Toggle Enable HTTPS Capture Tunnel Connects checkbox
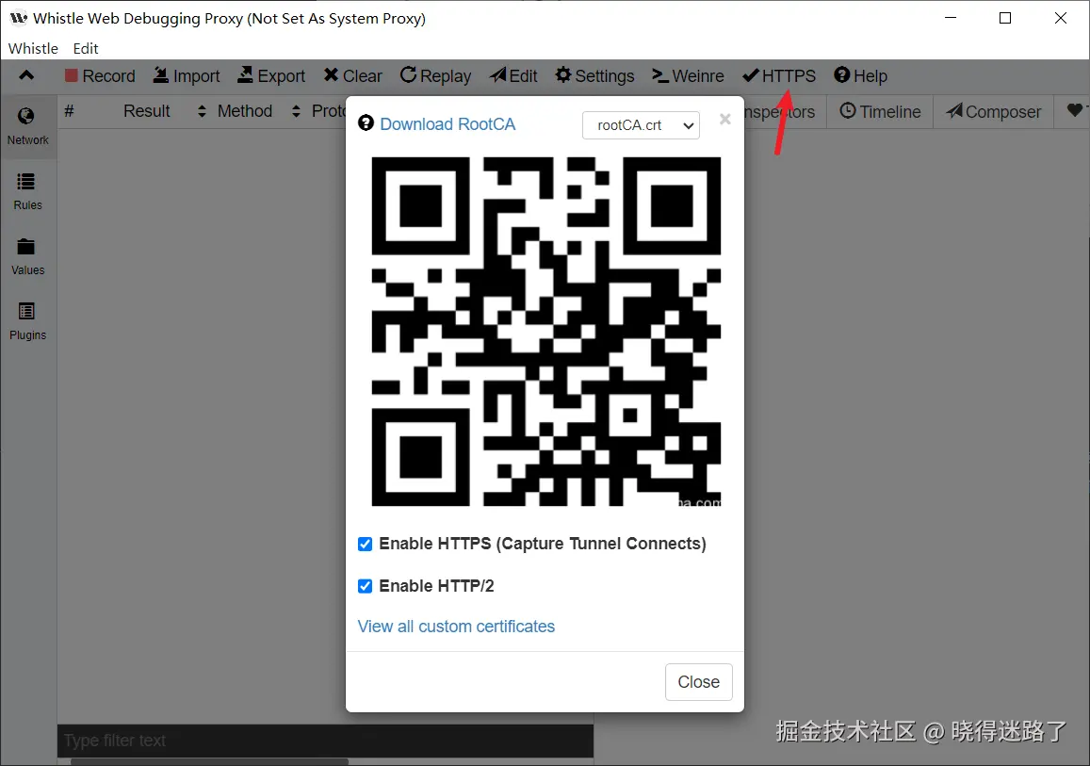This screenshot has height=766, width=1090. [365, 545]
